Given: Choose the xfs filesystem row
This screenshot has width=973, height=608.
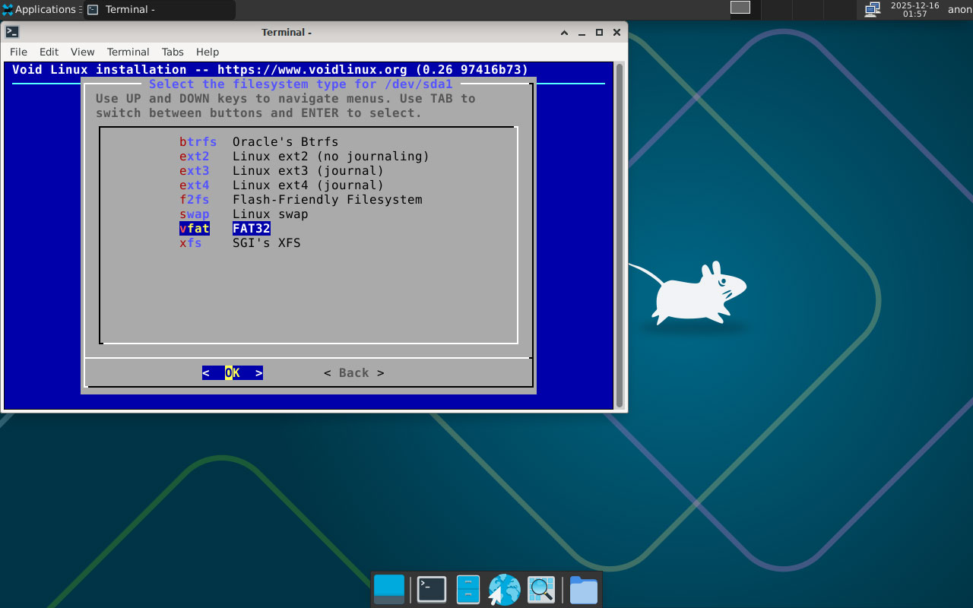Looking at the screenshot, I should pos(239,243).
